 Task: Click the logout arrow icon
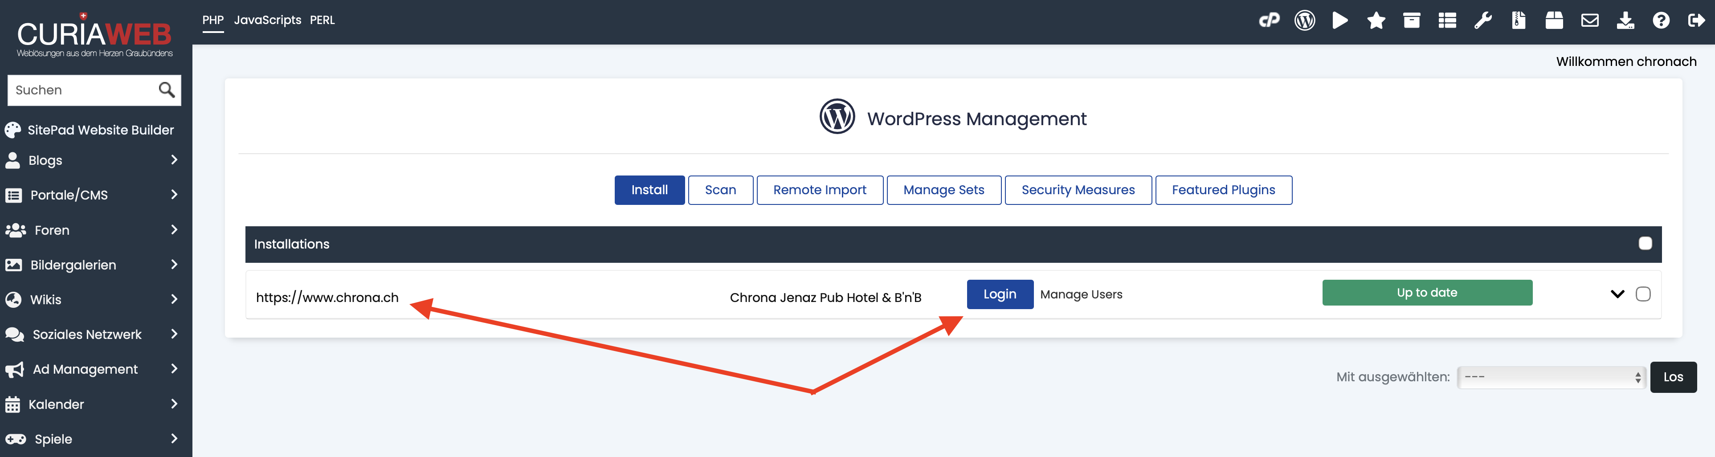(x=1696, y=20)
